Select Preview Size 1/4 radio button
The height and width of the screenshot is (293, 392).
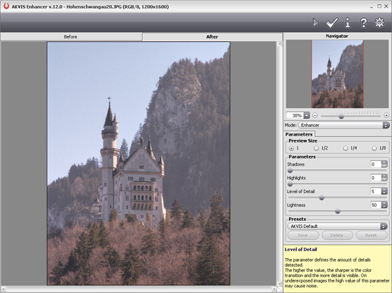point(345,148)
